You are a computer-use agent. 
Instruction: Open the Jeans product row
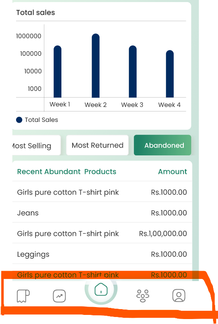coord(102,213)
